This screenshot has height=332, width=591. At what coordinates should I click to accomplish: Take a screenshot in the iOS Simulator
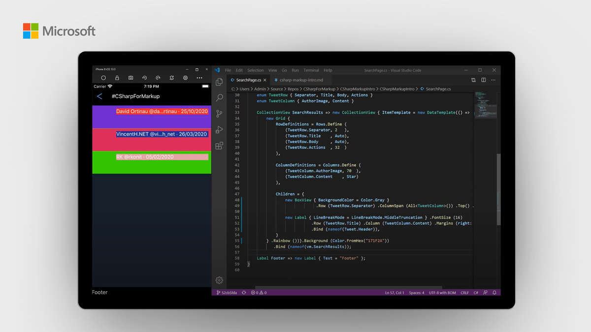click(x=131, y=77)
